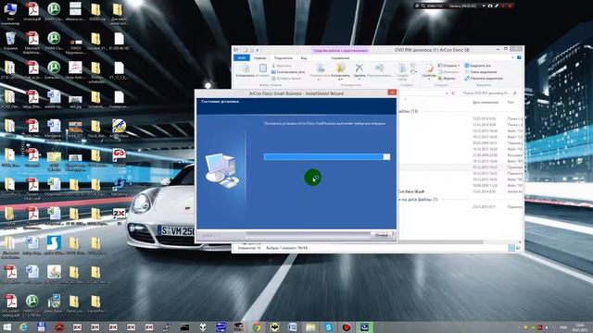Click Обратить выделение in the ribbon
The image size is (593, 333).
pos(484,78)
